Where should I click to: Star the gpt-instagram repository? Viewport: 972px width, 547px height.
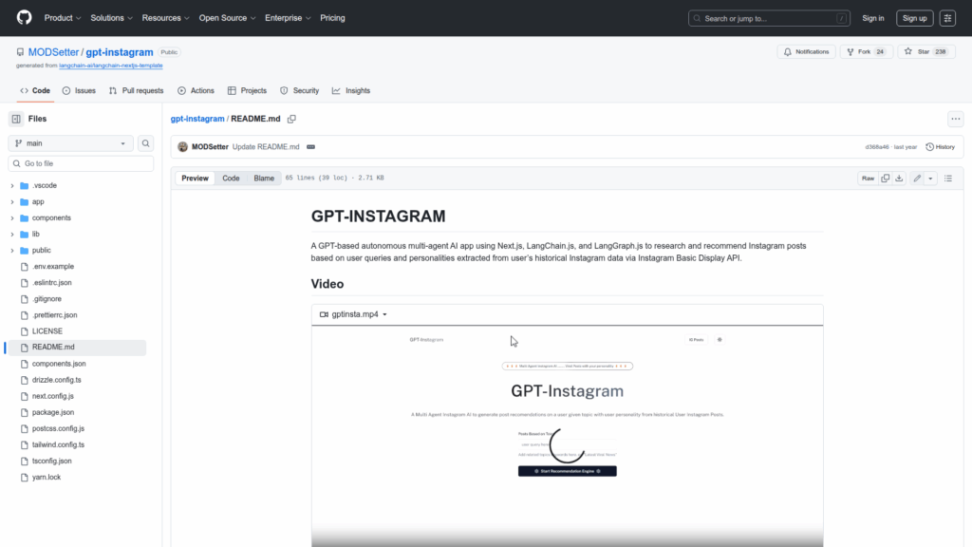pos(925,51)
